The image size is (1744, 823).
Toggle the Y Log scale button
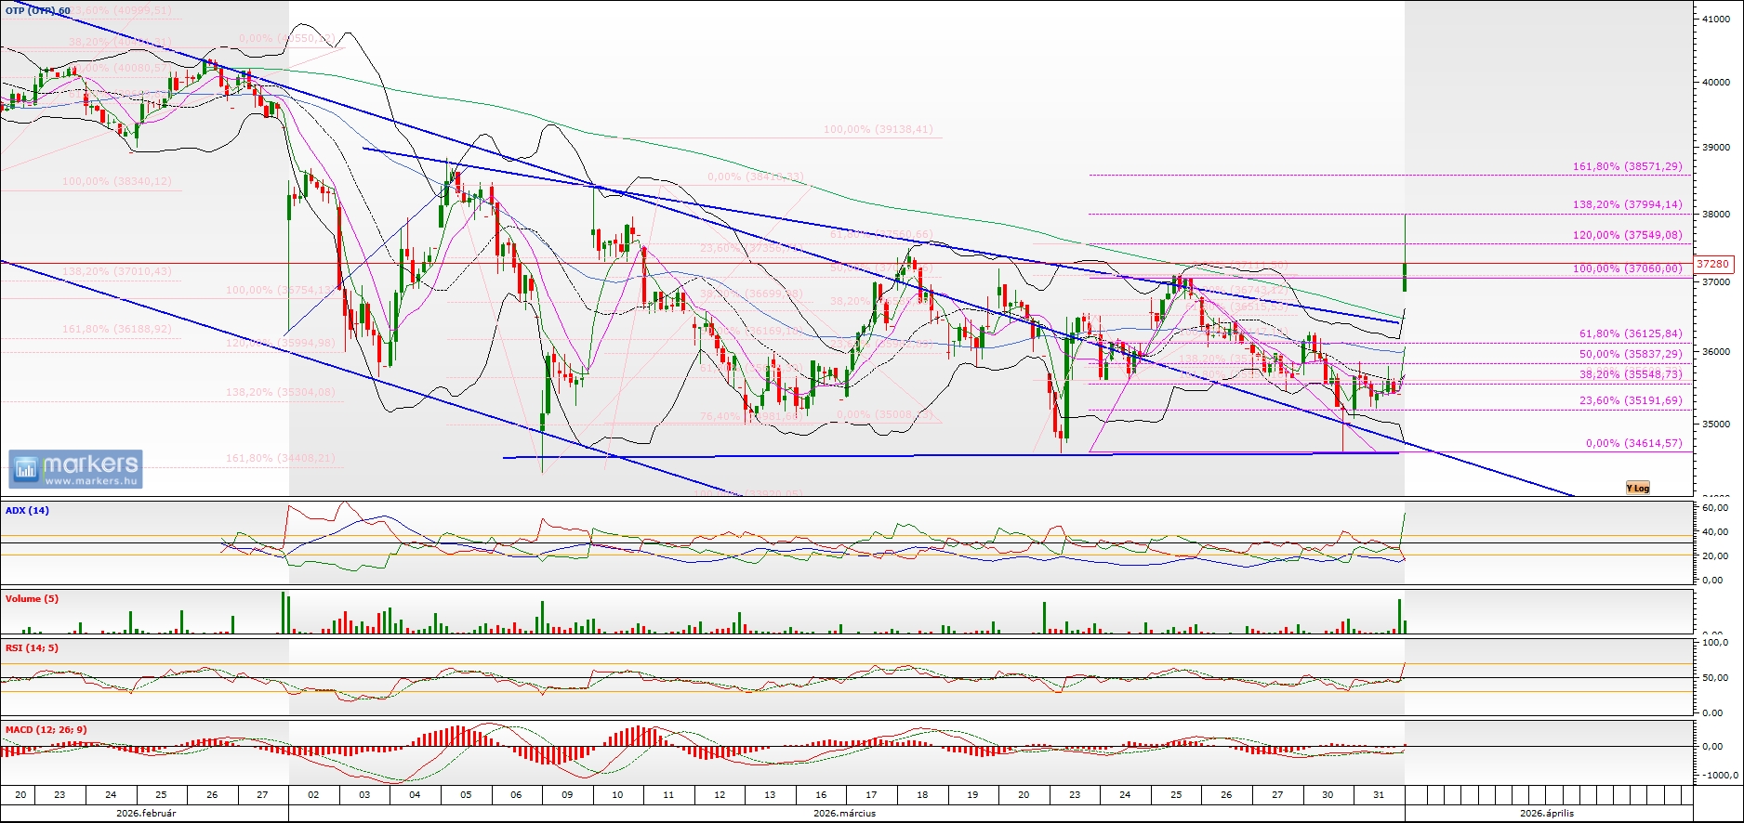pos(1637,488)
